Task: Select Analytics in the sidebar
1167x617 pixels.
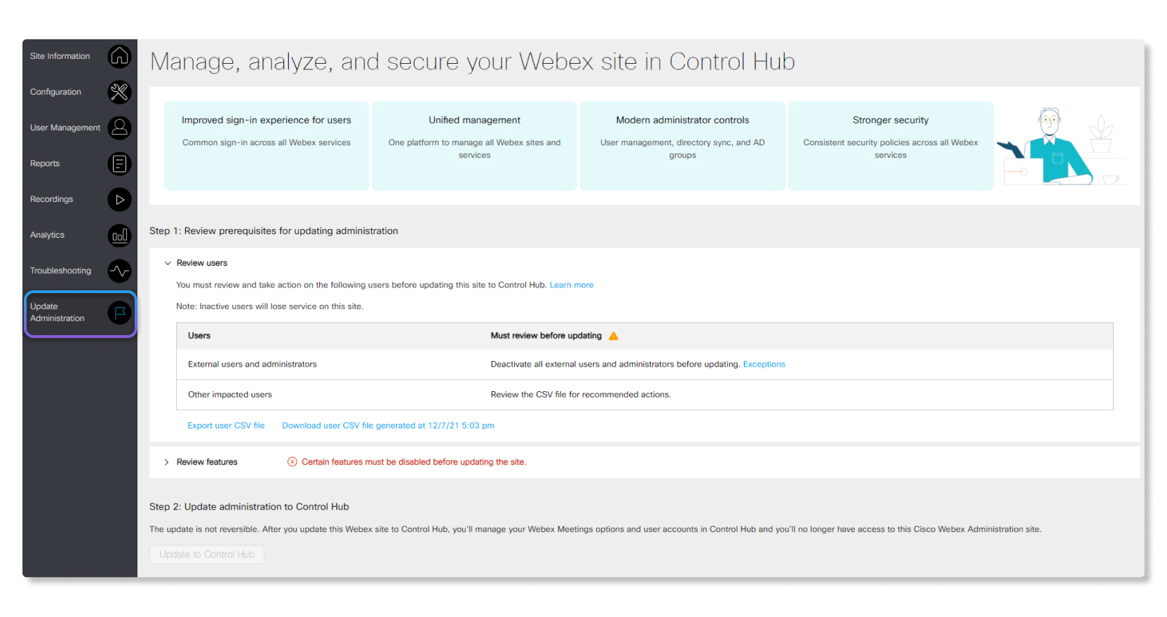Action: 47,235
